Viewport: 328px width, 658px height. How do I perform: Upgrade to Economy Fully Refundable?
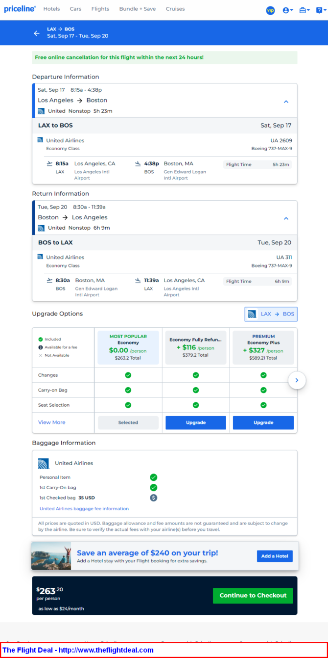coord(196,422)
